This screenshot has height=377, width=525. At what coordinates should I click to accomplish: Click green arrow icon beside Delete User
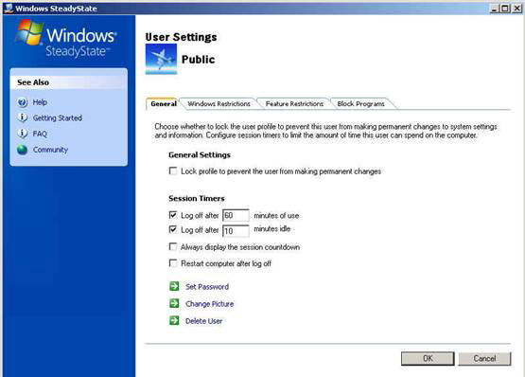click(174, 320)
